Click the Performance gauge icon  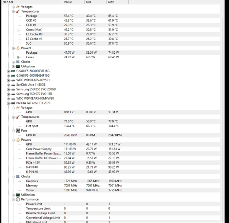(x=18, y=199)
